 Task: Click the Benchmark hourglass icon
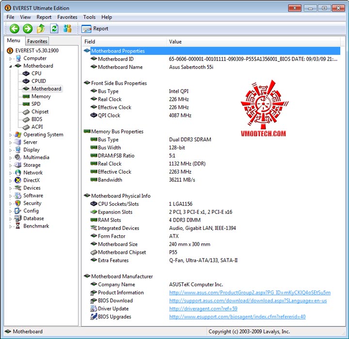(x=18, y=226)
